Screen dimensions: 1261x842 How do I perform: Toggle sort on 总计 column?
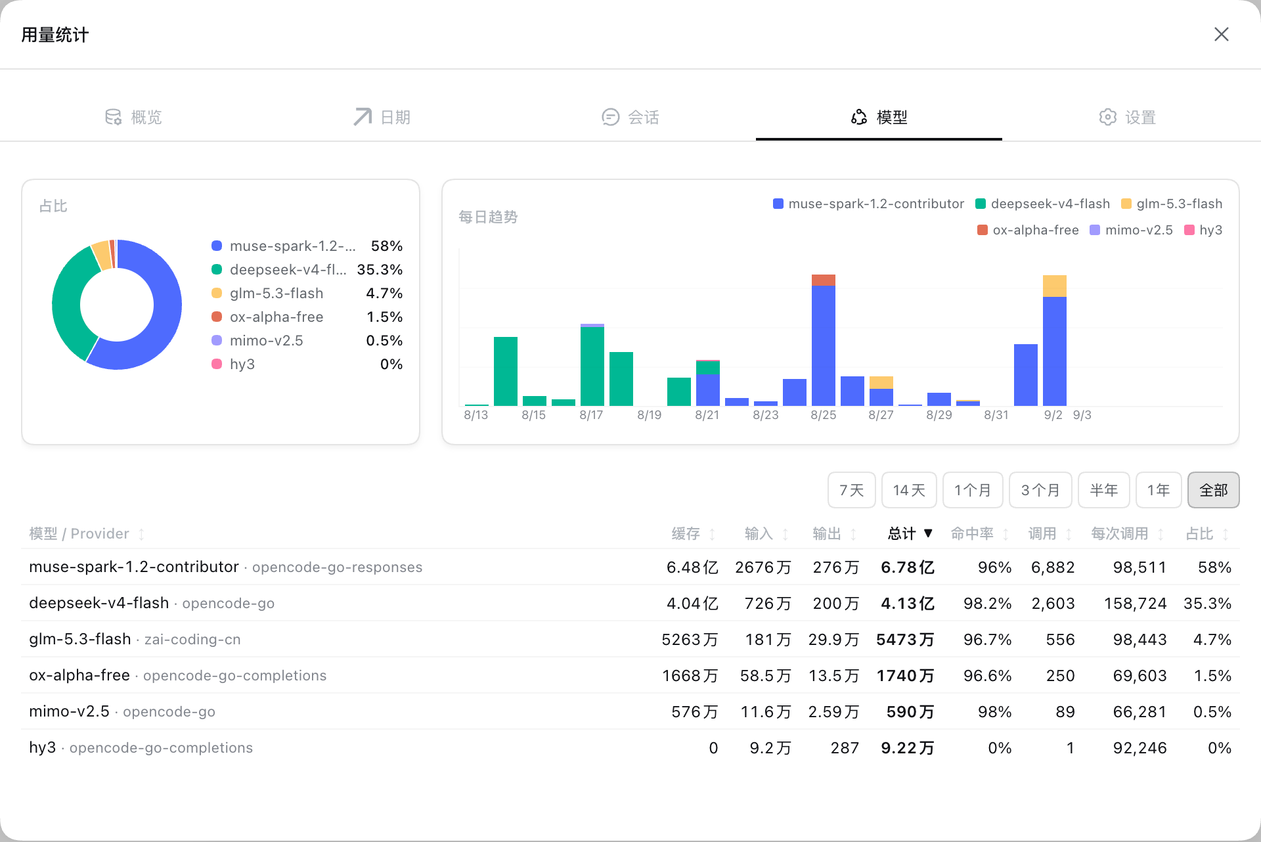point(910,533)
